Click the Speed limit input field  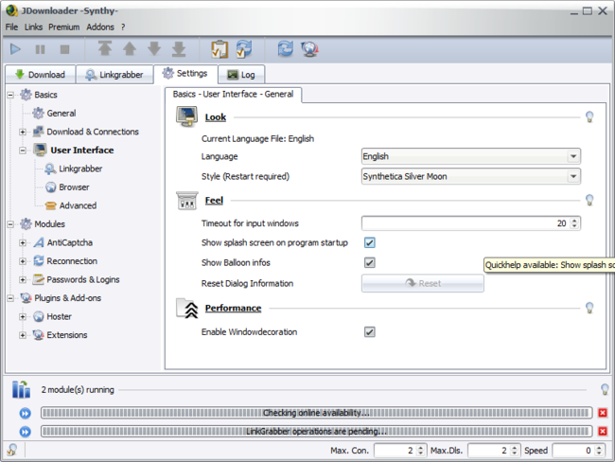[x=573, y=451]
